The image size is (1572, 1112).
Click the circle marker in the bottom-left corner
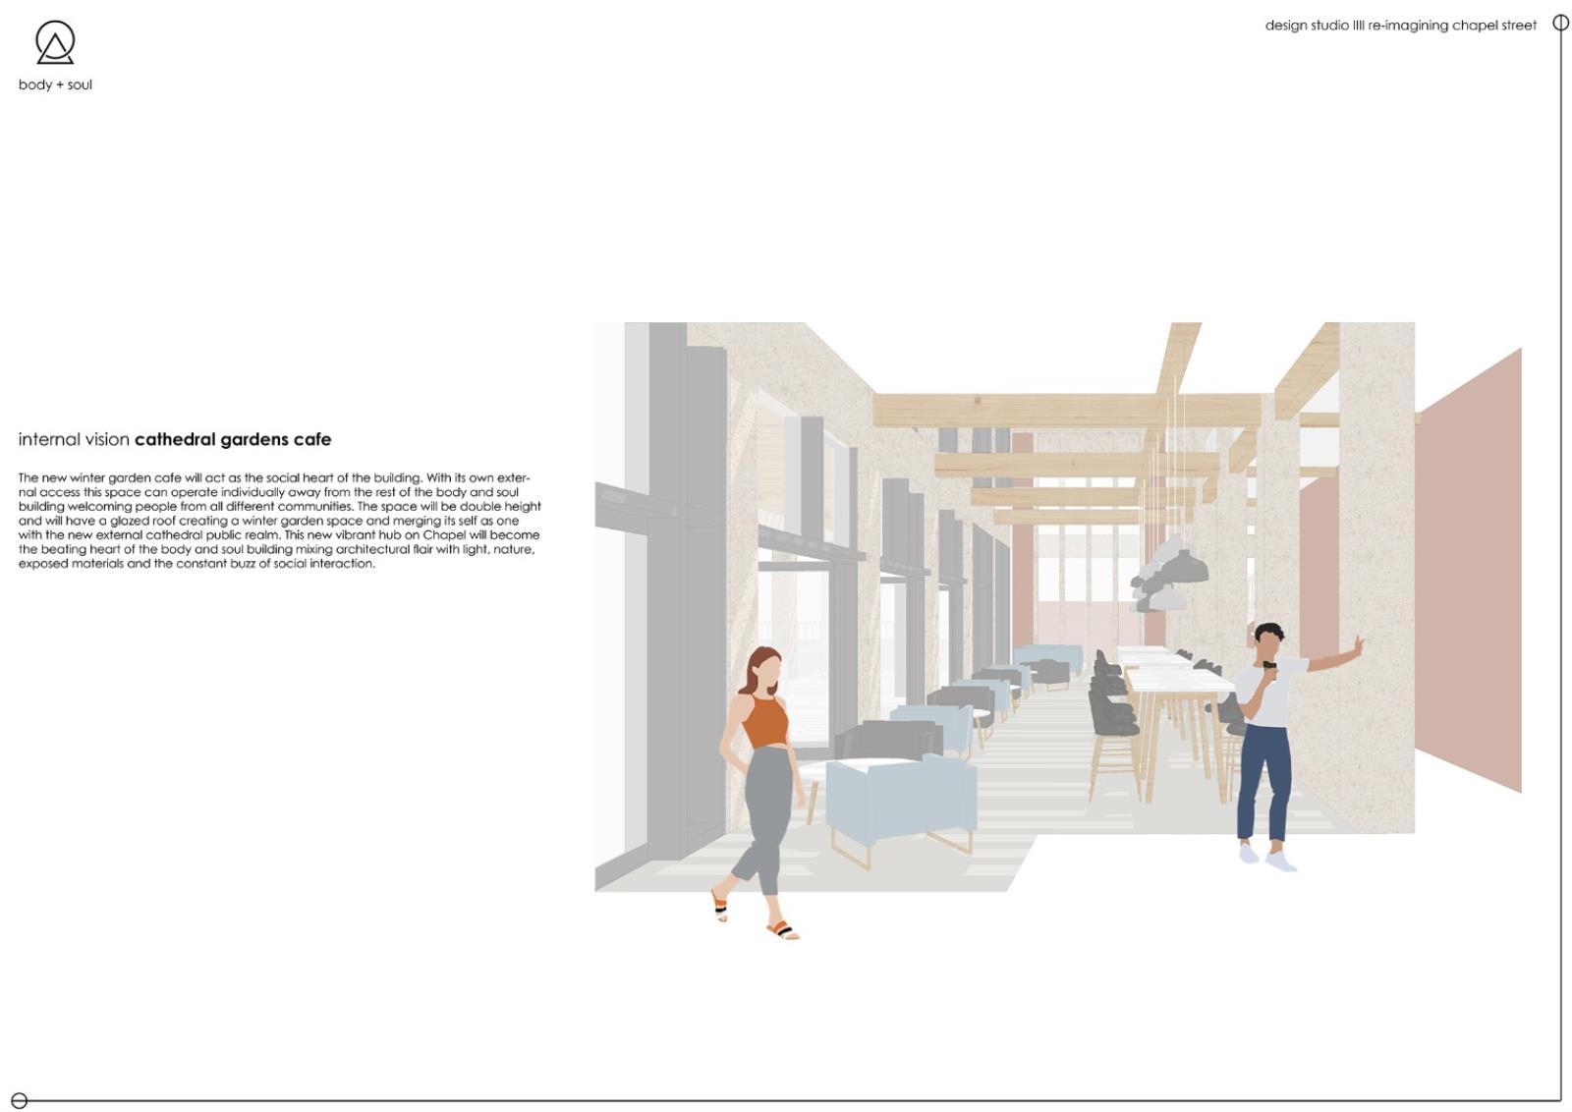click(x=19, y=1100)
